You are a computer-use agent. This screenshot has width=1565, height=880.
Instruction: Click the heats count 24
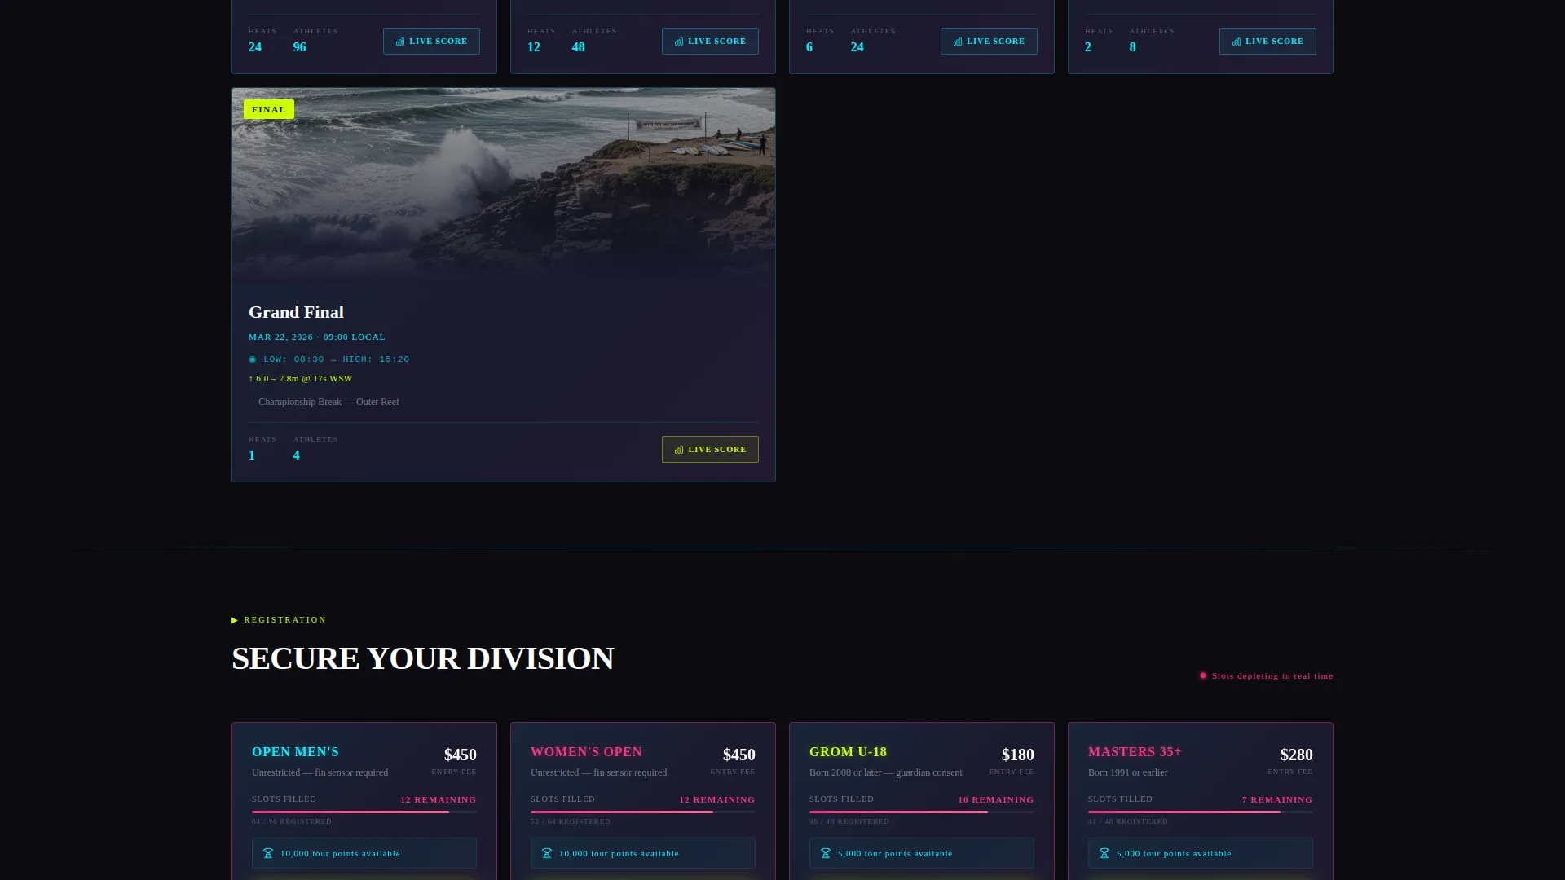(255, 47)
